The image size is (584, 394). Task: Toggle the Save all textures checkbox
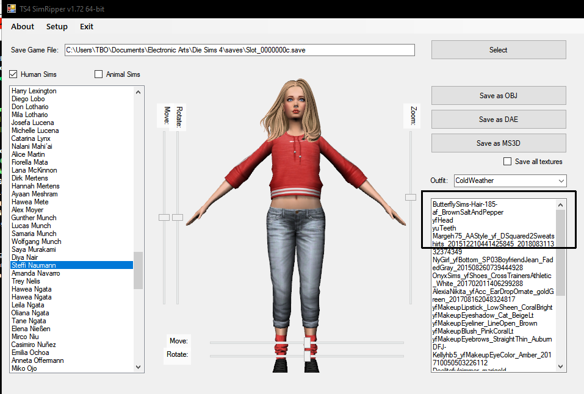pos(507,162)
